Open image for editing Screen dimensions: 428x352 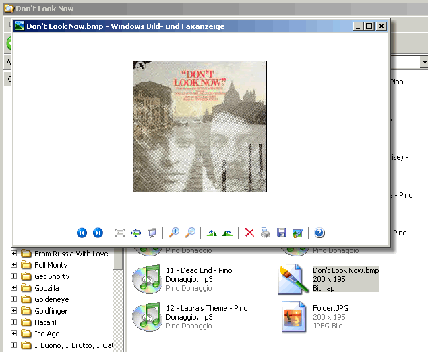(x=297, y=233)
